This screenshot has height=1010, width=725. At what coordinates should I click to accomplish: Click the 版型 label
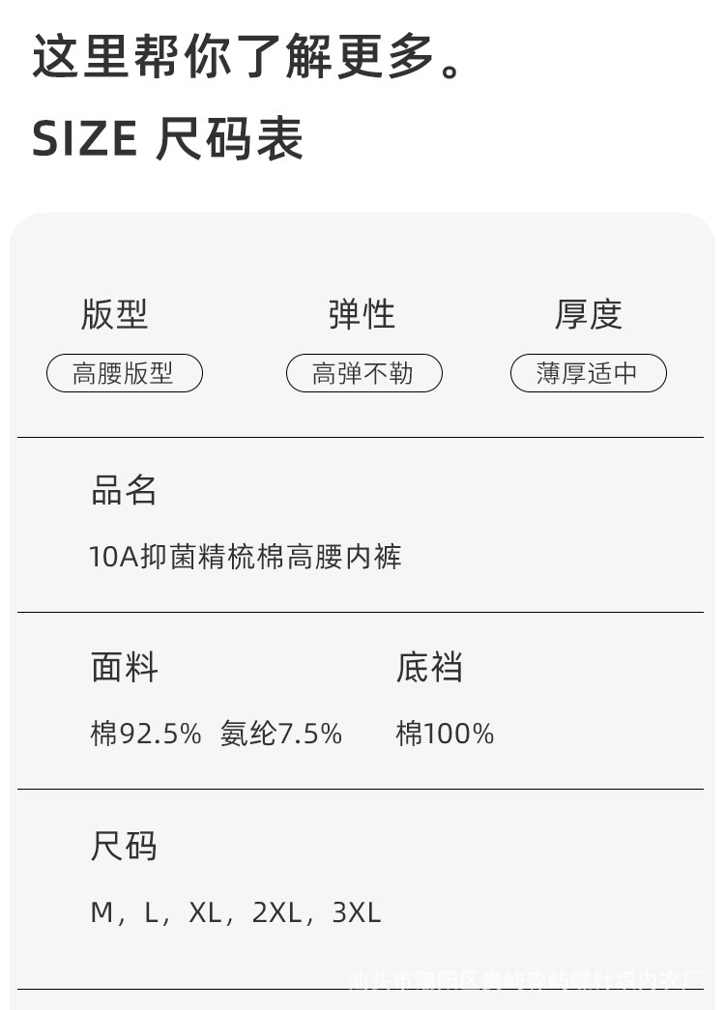pos(114,314)
